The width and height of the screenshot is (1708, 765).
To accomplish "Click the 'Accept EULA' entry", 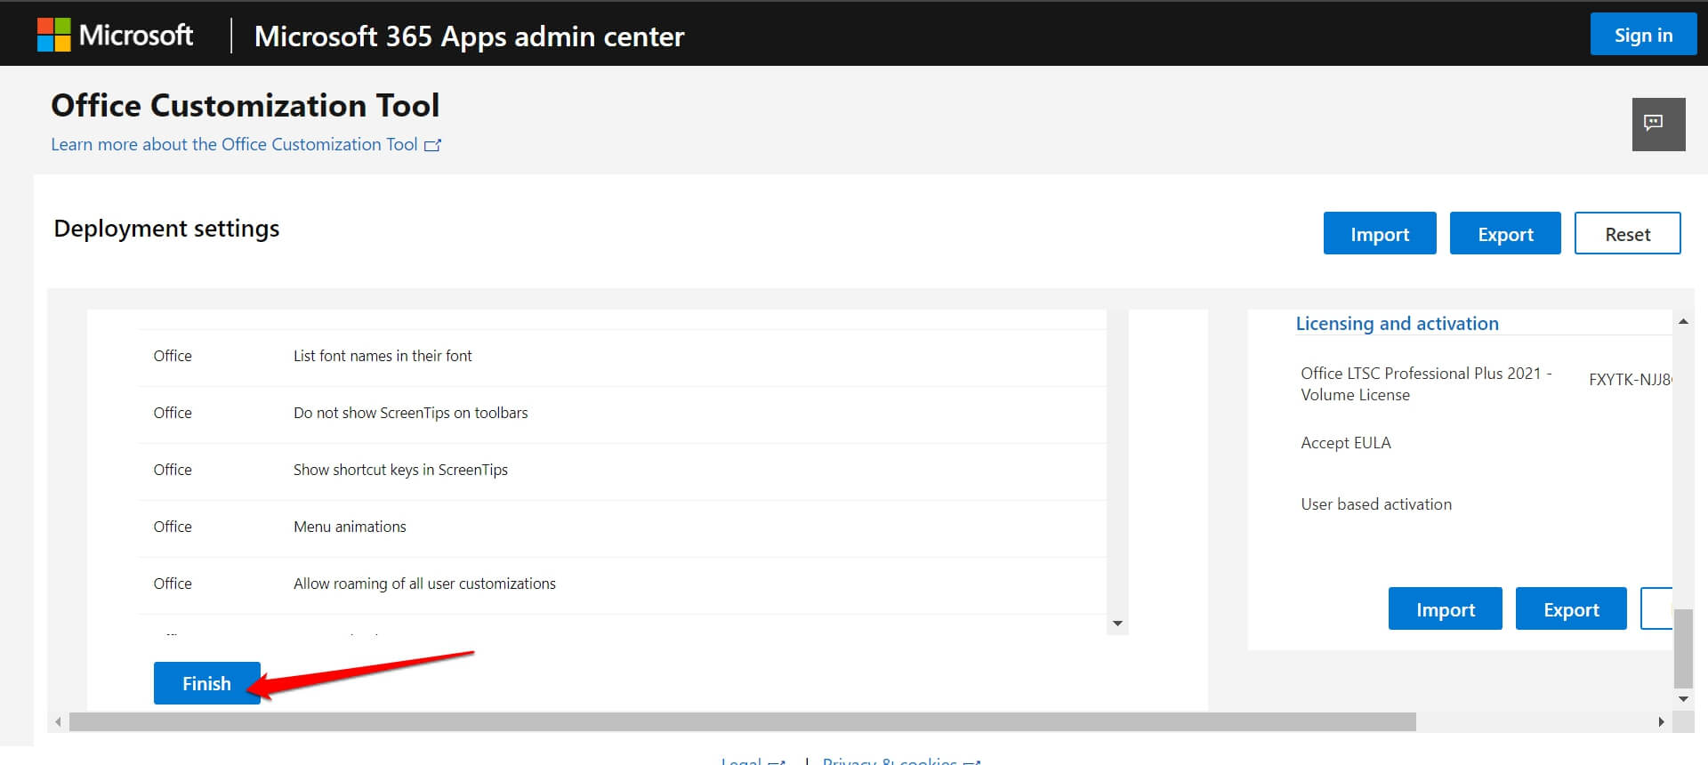I will click(1346, 443).
